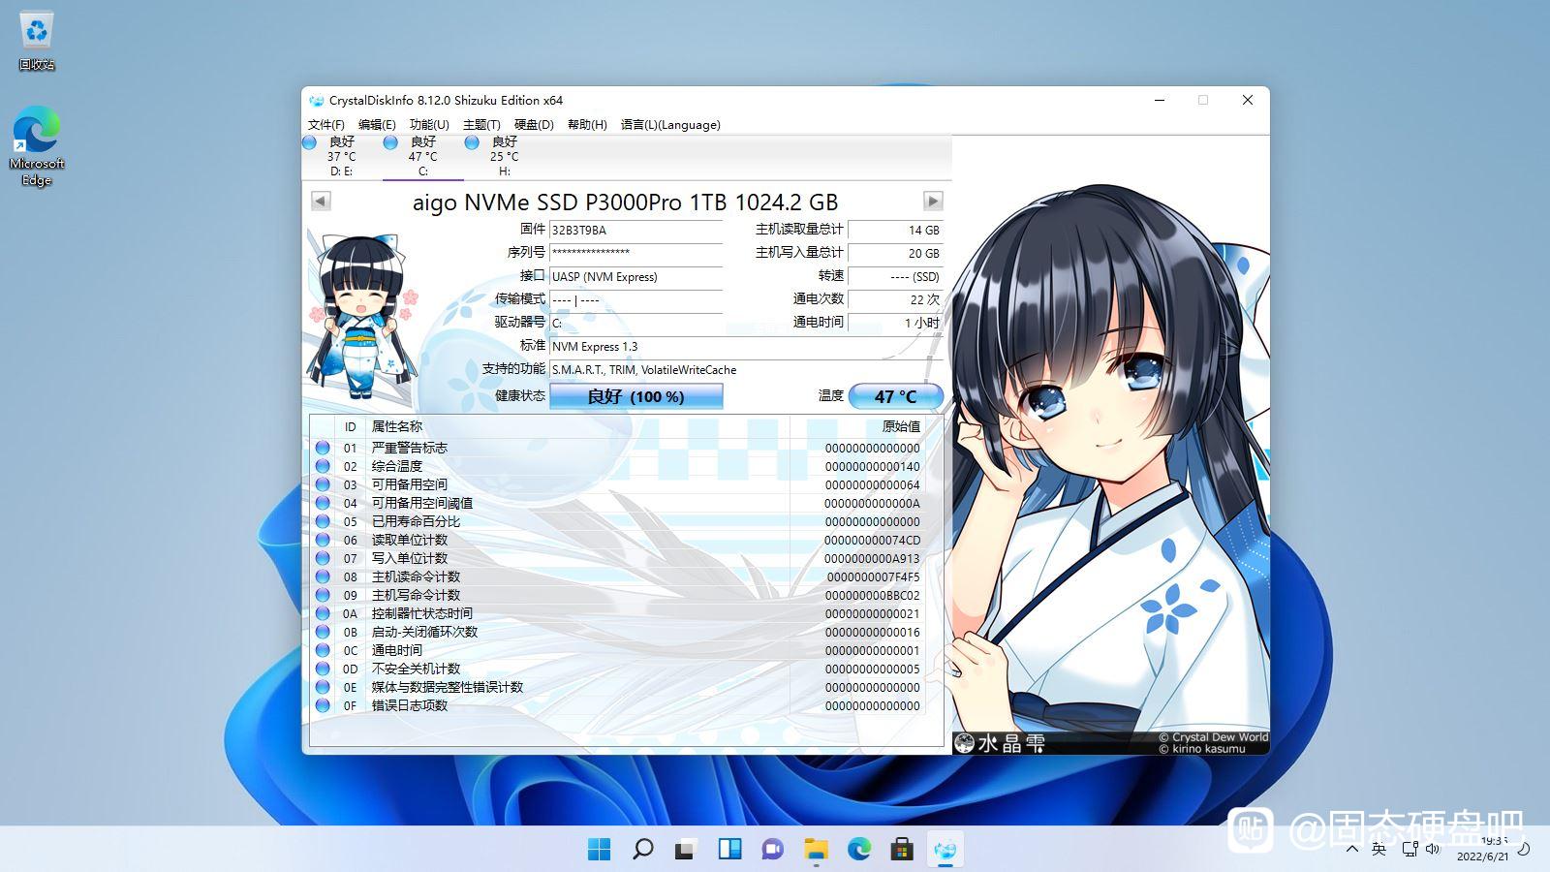Click the supported features S.M.A.R.T., TRIM field
1550x872 pixels.
tap(746, 369)
